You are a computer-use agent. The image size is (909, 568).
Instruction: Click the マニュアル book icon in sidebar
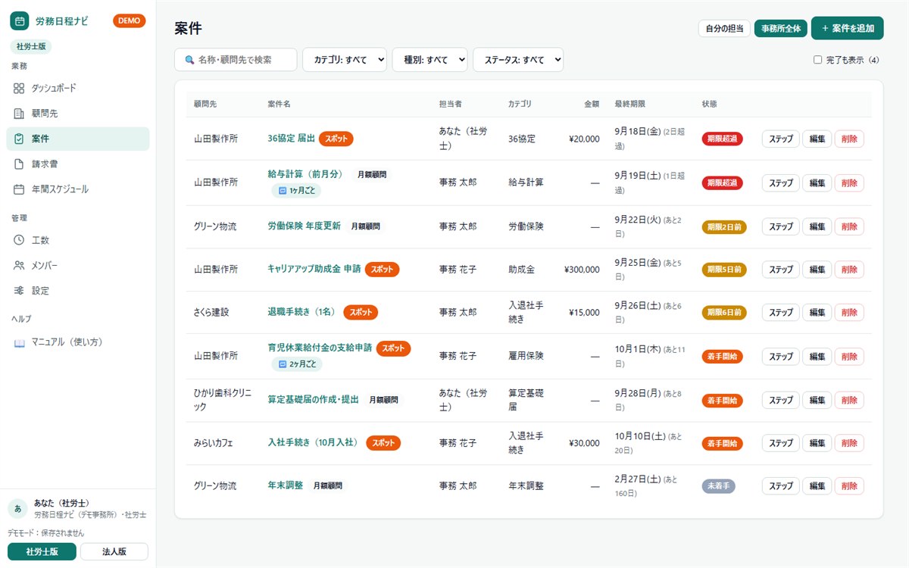pyautogui.click(x=19, y=342)
